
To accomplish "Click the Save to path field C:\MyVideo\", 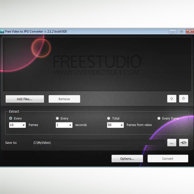I will (98, 143).
